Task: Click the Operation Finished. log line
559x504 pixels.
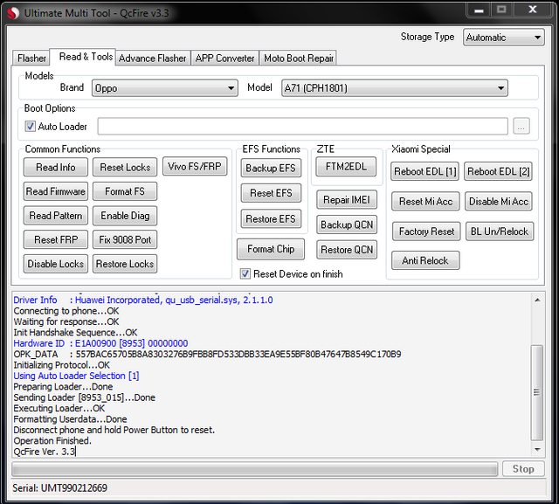Action: (x=52, y=440)
